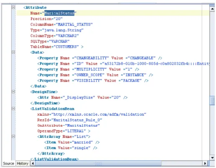Screen dimensions: 216x168
Task: Click the CHANGEABILITY property line
Action: click(100, 58)
